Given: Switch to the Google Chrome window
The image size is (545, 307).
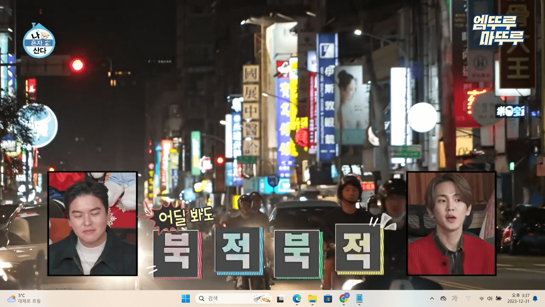Looking at the screenshot, I should point(343,298).
